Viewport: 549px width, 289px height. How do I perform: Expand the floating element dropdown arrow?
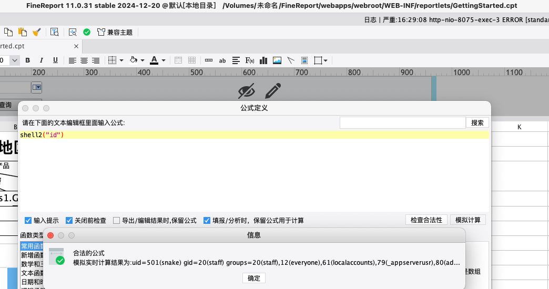tap(326, 60)
